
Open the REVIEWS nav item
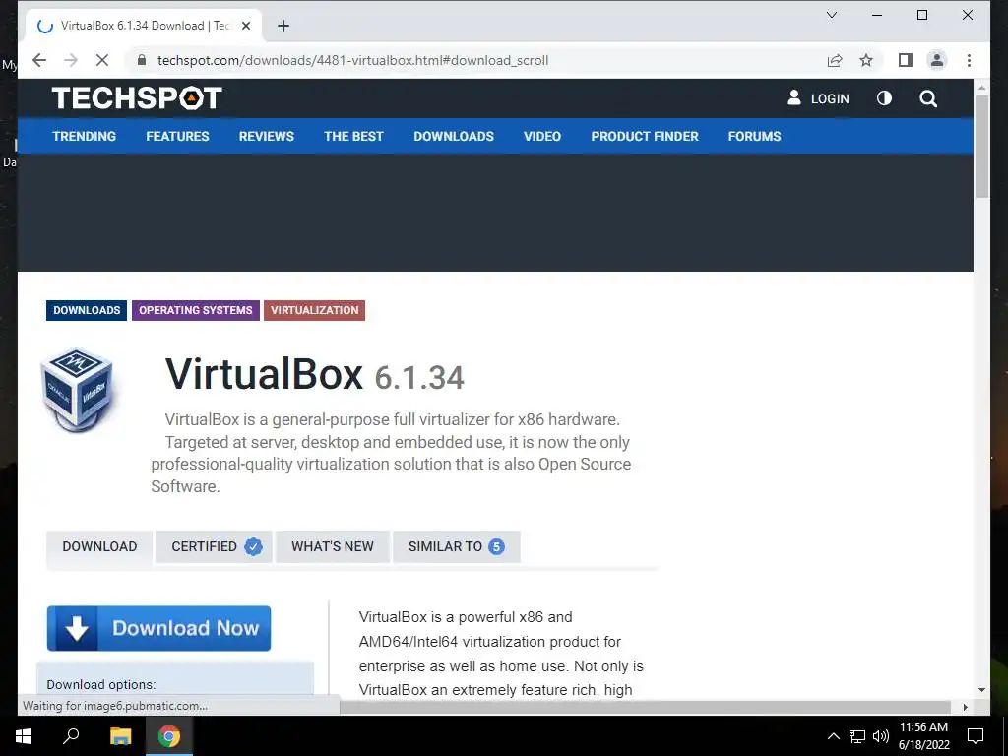(266, 136)
